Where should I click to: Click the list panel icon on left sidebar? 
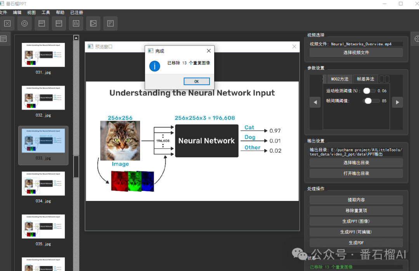4,39
